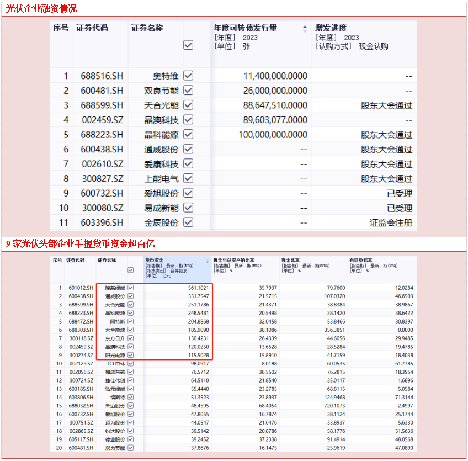Screen dimensions: 468x461
Task: Select the code cell 601012.SH
Action: pyautogui.click(x=81, y=288)
